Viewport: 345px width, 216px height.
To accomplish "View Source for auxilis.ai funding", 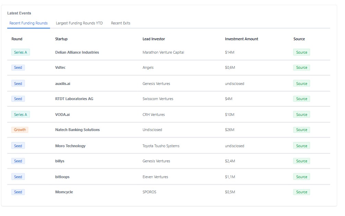I will point(301,84).
